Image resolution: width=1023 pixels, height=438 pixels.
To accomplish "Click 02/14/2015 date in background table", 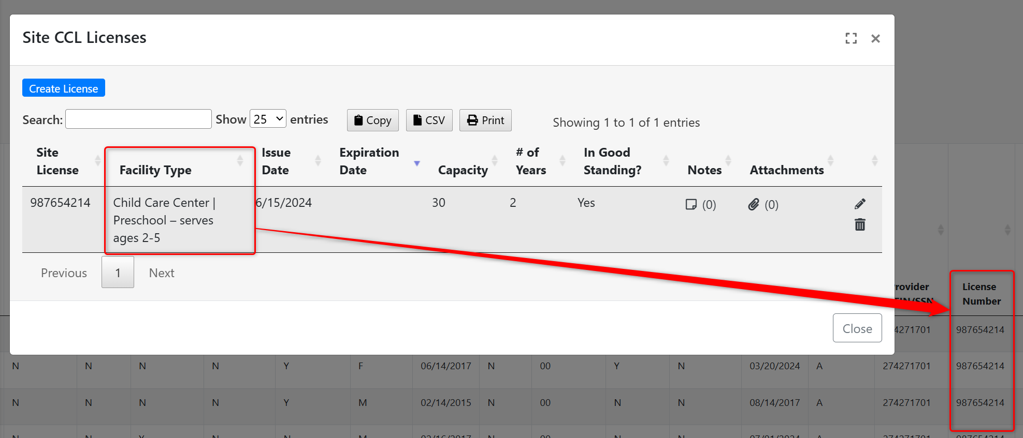I will pos(445,403).
